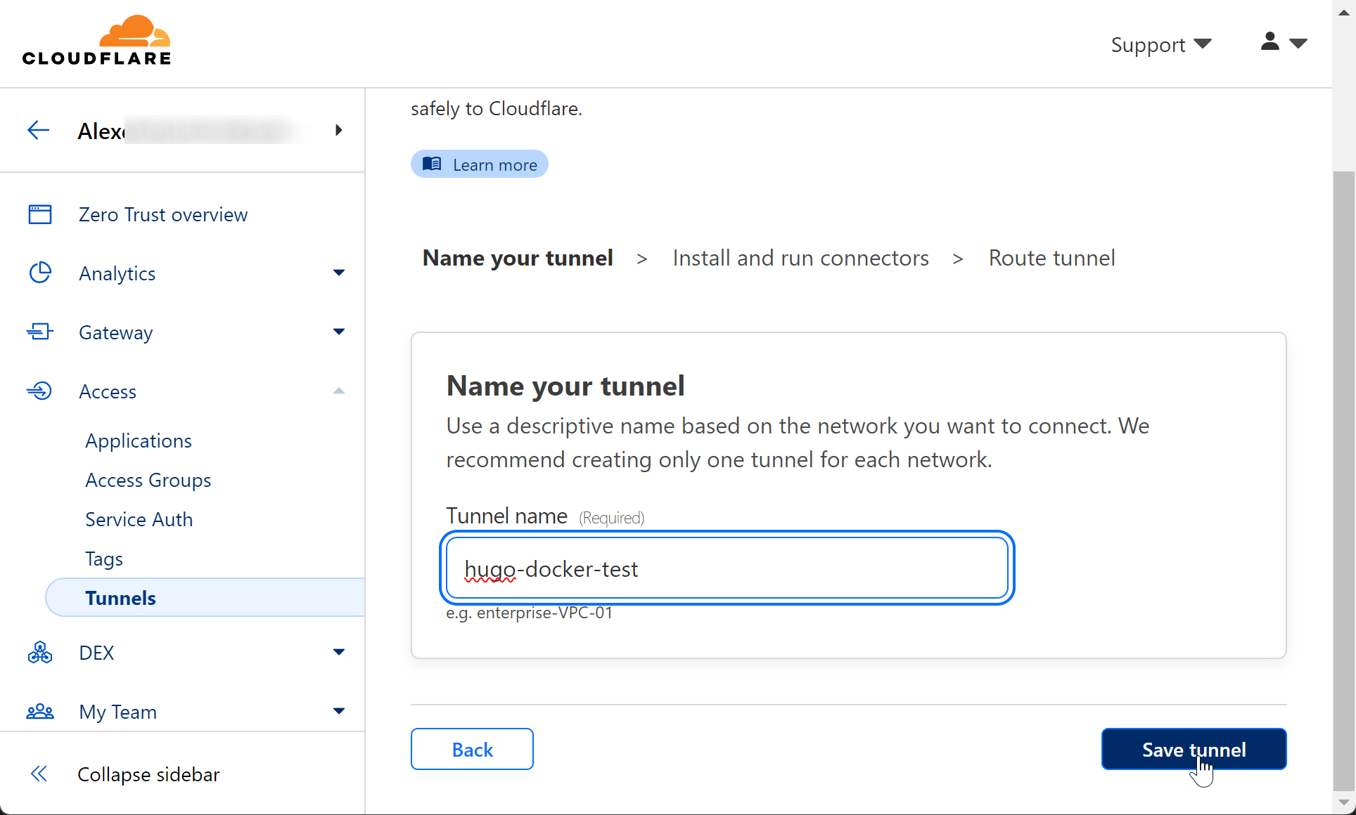Open Applications under Access

(139, 441)
